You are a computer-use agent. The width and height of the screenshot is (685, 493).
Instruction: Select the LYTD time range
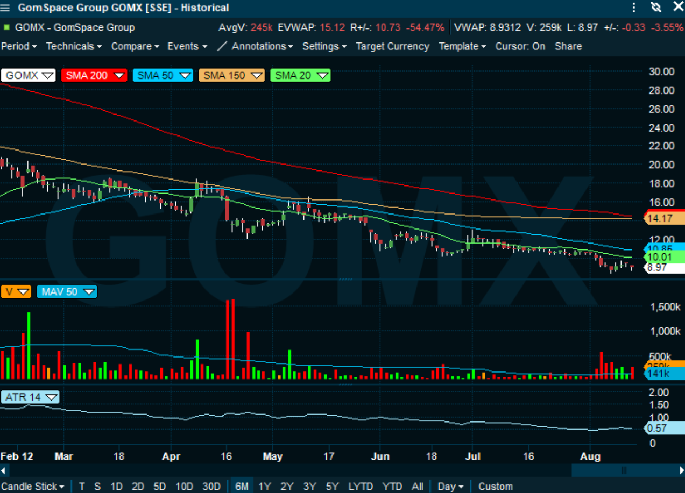361,487
